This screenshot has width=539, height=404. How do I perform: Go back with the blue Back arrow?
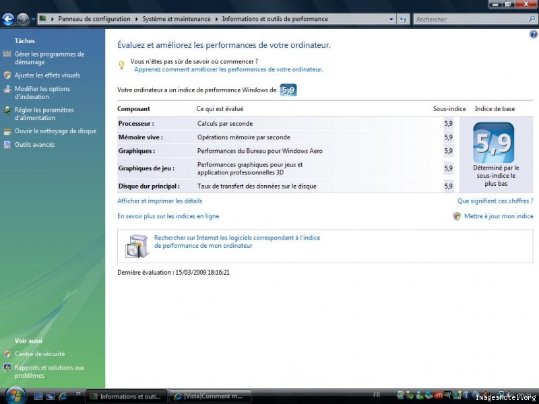[x=8, y=20]
